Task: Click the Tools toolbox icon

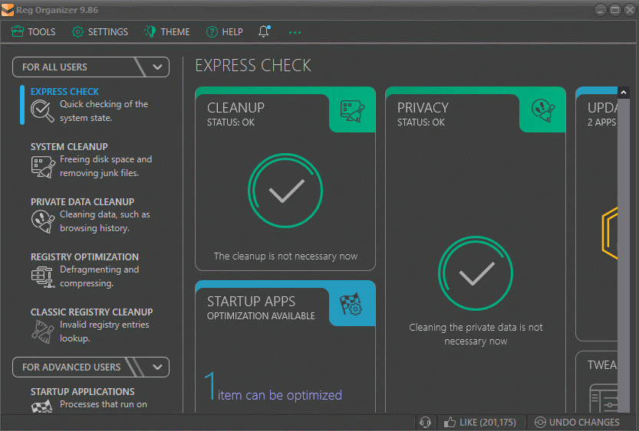Action: [x=18, y=31]
